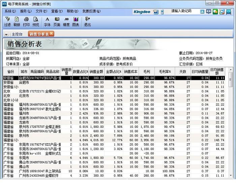
Task: Switch to the 主控台 tab
Action: [17, 34]
